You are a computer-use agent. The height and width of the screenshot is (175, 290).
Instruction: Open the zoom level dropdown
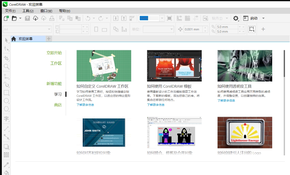click(x=162, y=18)
